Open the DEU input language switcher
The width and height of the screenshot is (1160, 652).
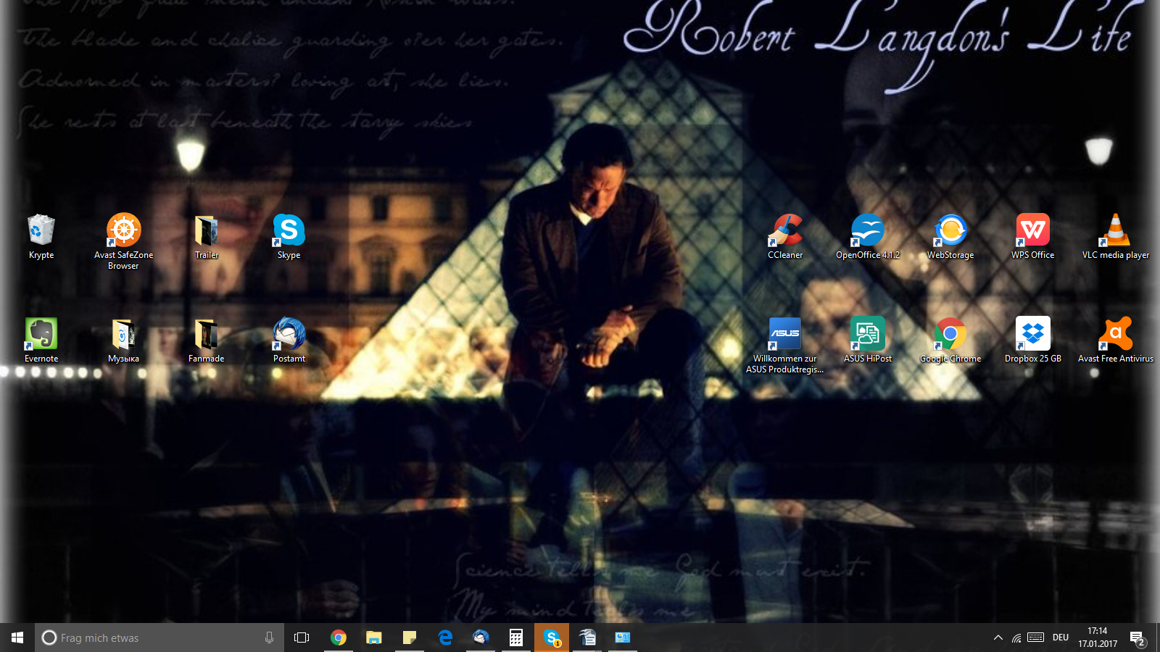1061,638
